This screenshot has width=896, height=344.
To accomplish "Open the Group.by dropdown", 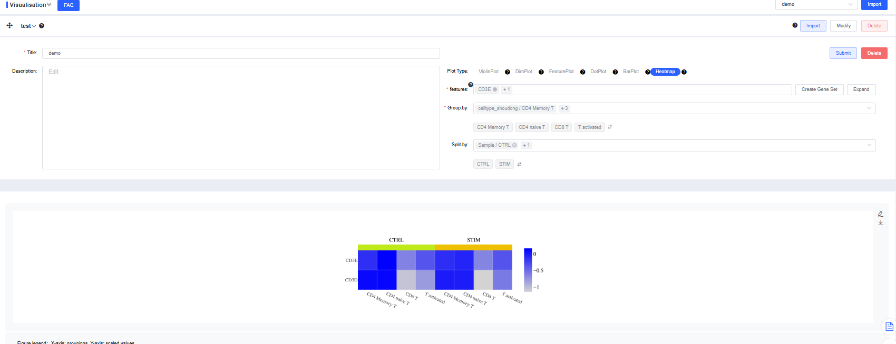I will pyautogui.click(x=869, y=108).
